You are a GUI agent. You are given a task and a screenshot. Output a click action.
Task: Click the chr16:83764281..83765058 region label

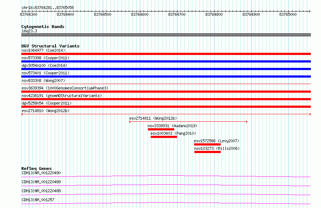click(48, 8)
